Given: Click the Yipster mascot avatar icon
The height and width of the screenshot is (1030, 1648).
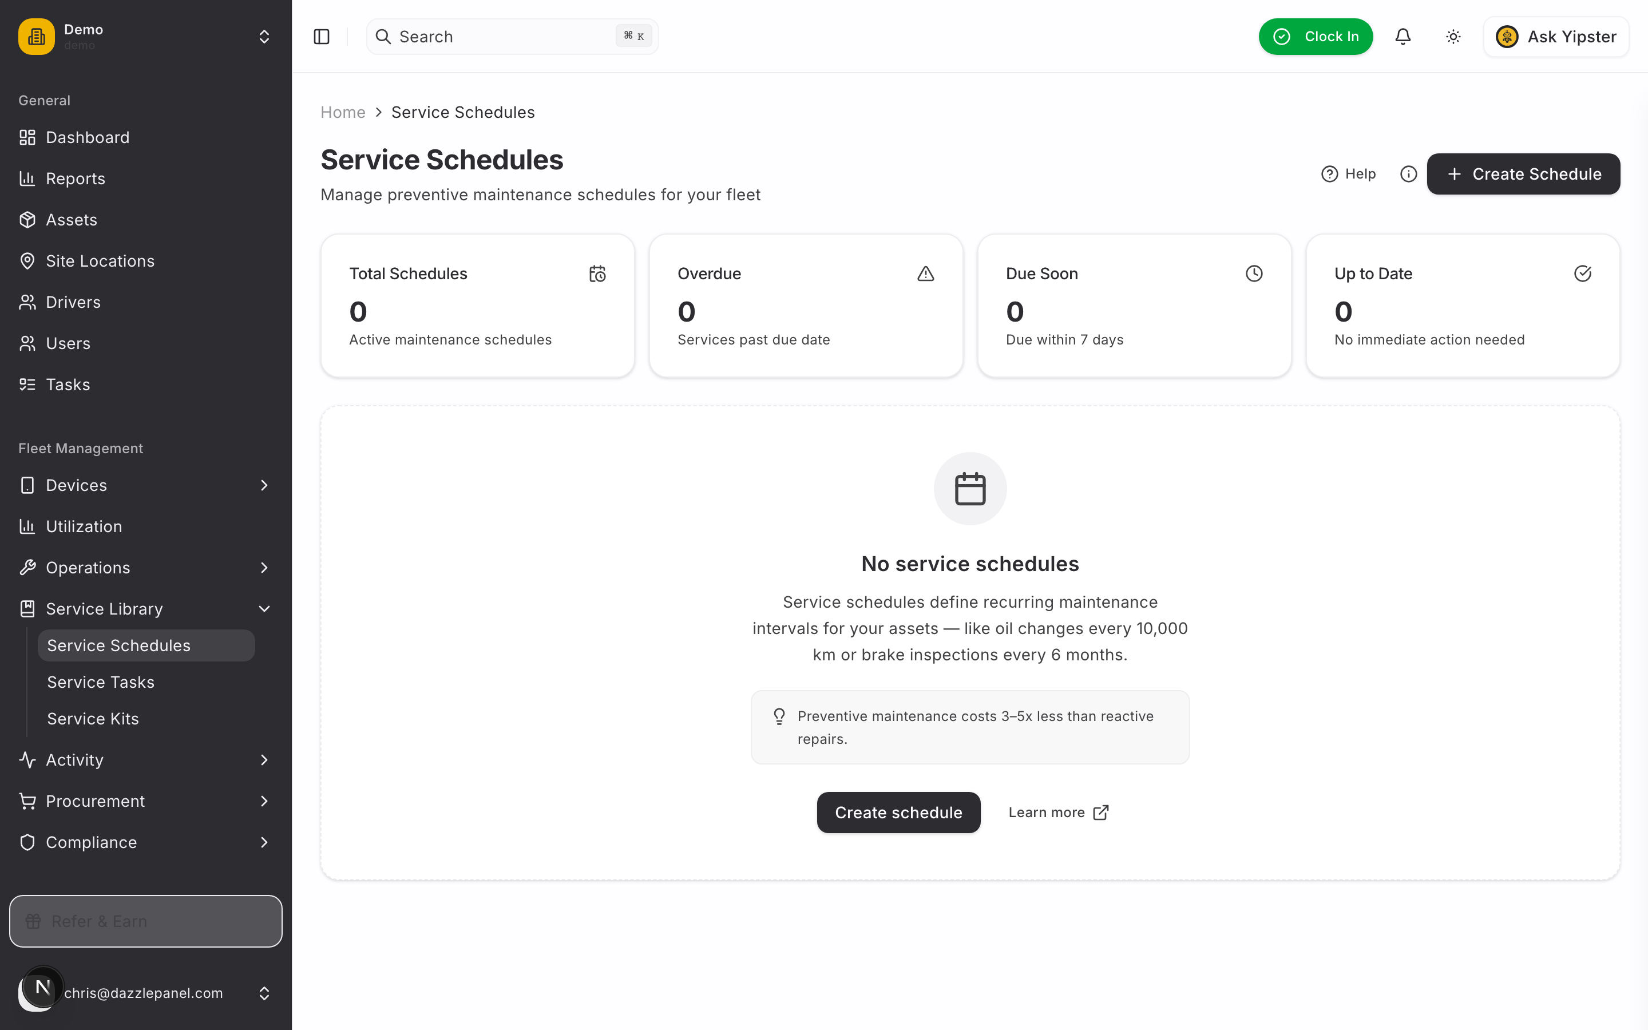Looking at the screenshot, I should coord(1506,37).
